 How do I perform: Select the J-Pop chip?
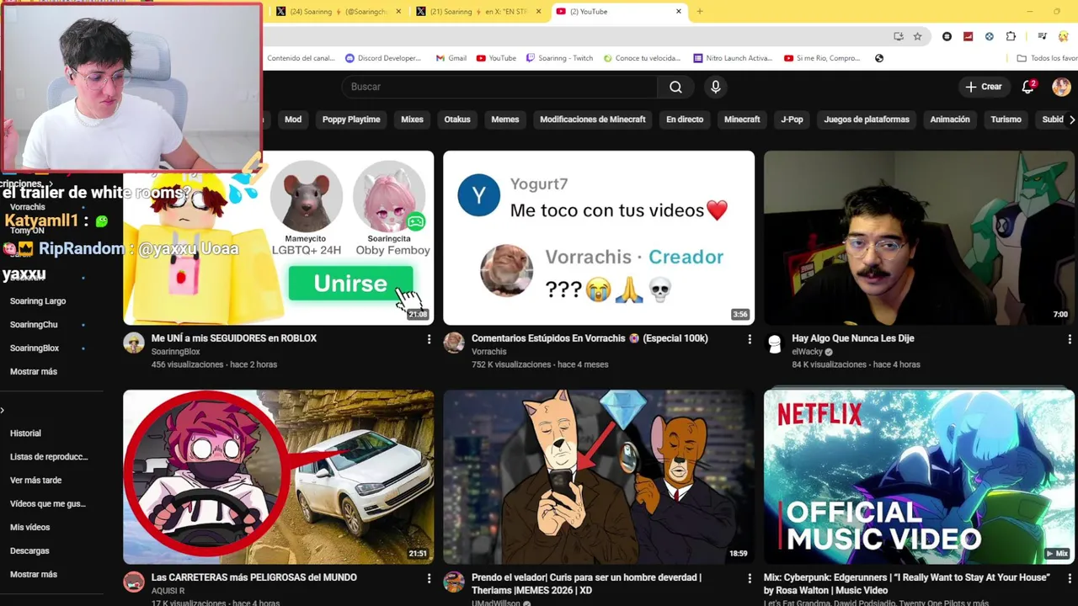[x=792, y=120]
